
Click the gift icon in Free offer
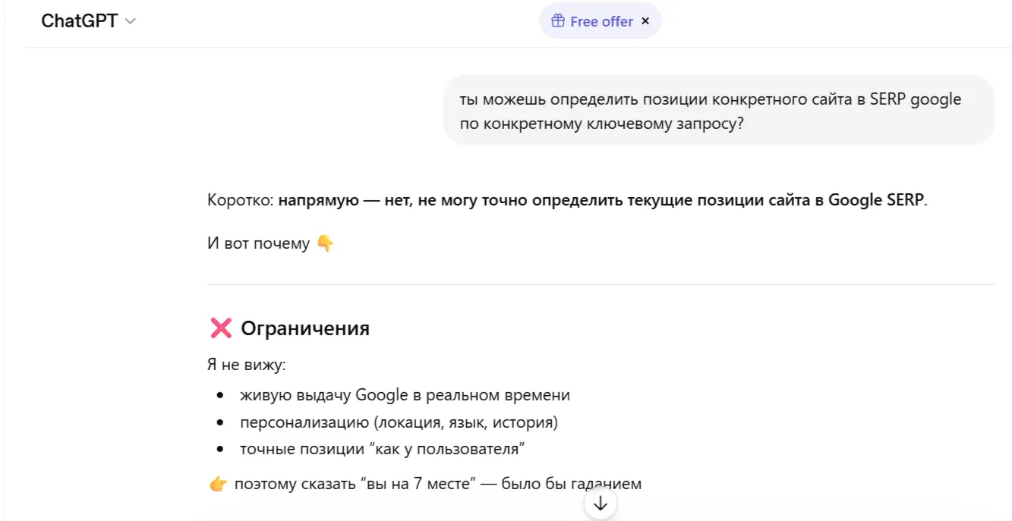coord(558,21)
